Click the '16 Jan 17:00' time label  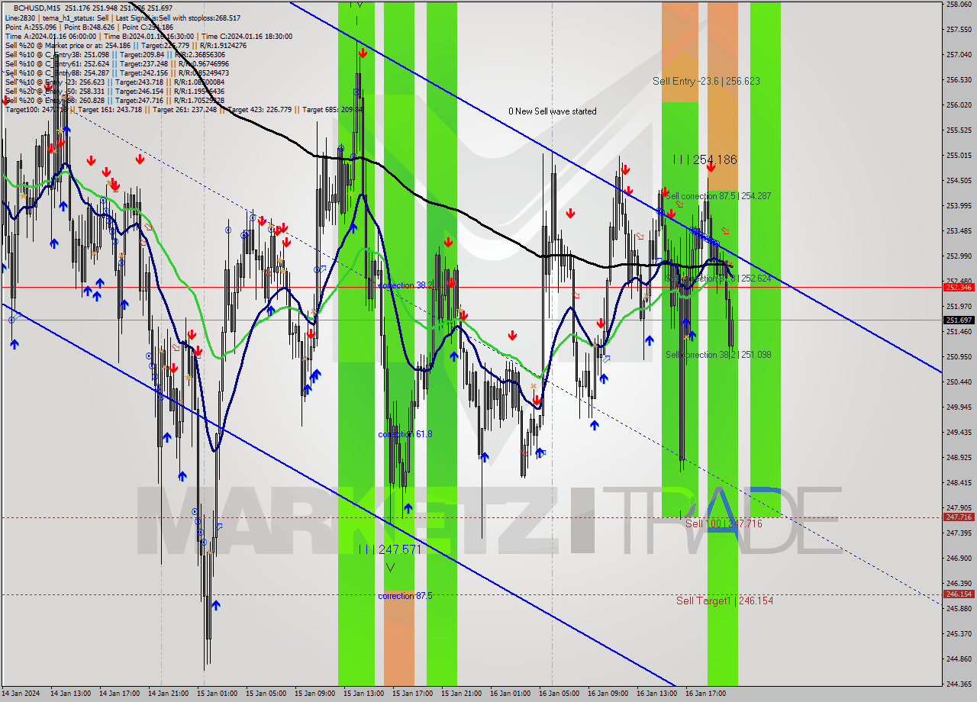coord(706,694)
